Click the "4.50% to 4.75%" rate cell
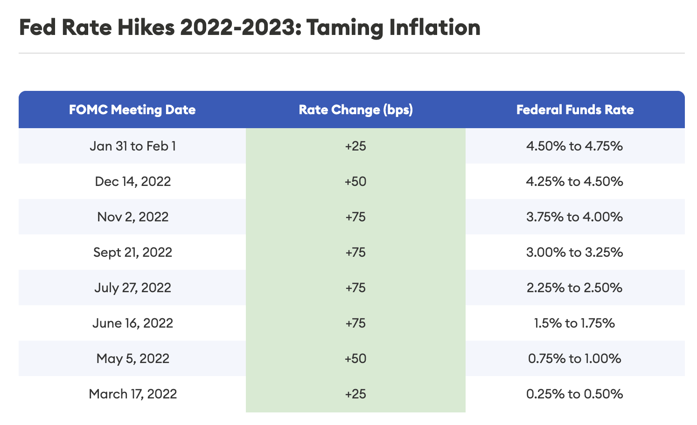697x425 pixels. pos(574,146)
